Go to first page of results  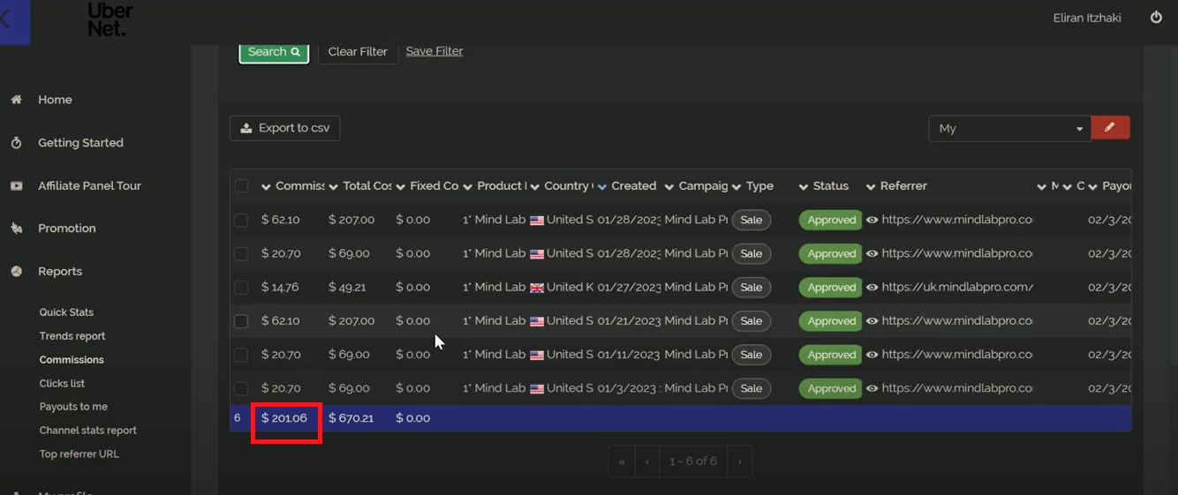[622, 461]
